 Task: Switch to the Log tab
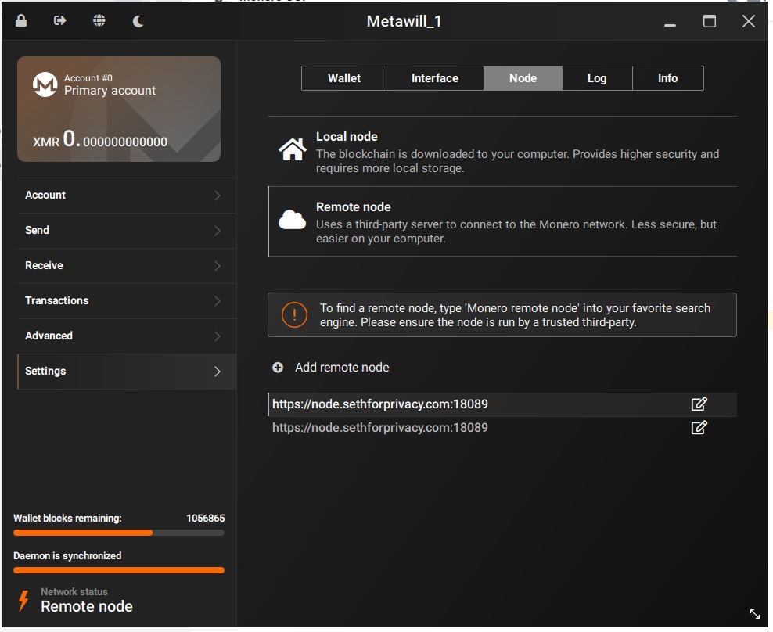click(x=597, y=78)
